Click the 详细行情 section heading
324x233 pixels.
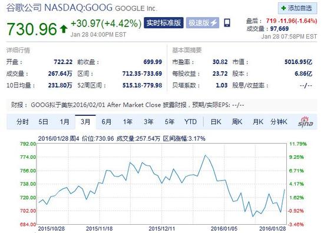18,50
